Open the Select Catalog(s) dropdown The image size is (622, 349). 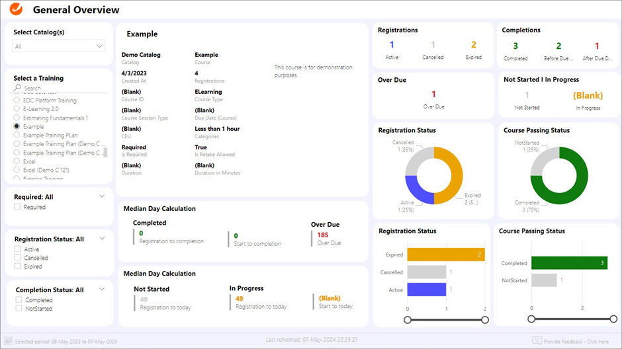(x=59, y=46)
